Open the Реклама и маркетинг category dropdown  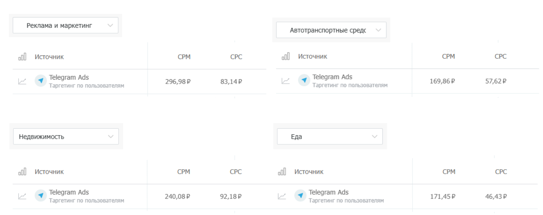click(65, 25)
